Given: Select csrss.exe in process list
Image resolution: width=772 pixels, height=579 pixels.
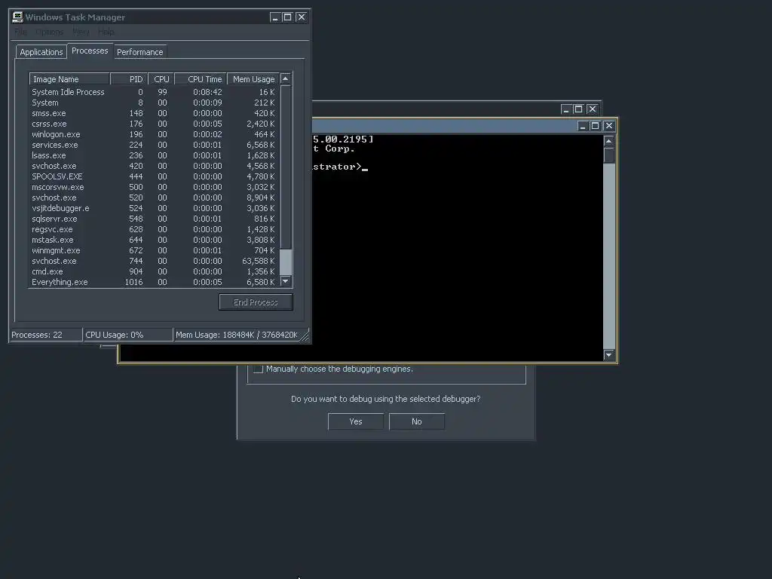Looking at the screenshot, I should tap(154, 124).
